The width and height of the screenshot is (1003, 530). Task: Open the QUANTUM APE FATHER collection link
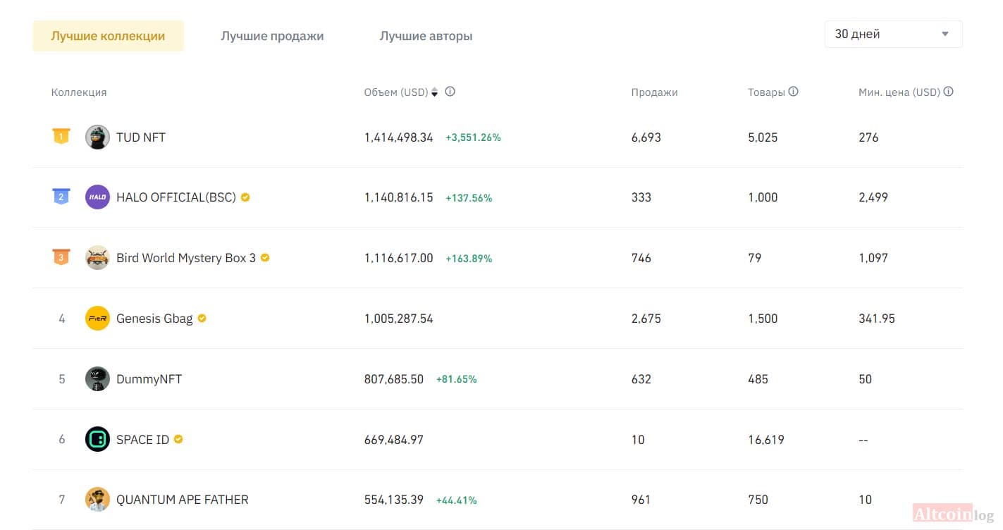(x=183, y=500)
